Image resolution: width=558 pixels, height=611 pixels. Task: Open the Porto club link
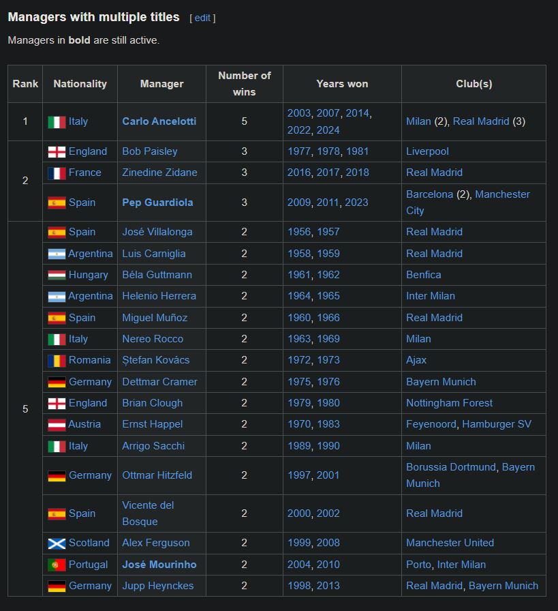(418, 565)
